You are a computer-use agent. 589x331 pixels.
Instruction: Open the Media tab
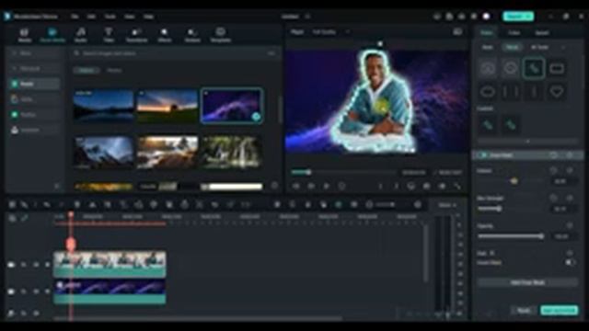25,35
